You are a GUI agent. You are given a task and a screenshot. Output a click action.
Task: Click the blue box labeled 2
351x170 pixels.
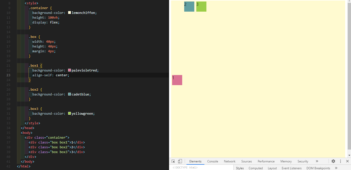point(189,7)
